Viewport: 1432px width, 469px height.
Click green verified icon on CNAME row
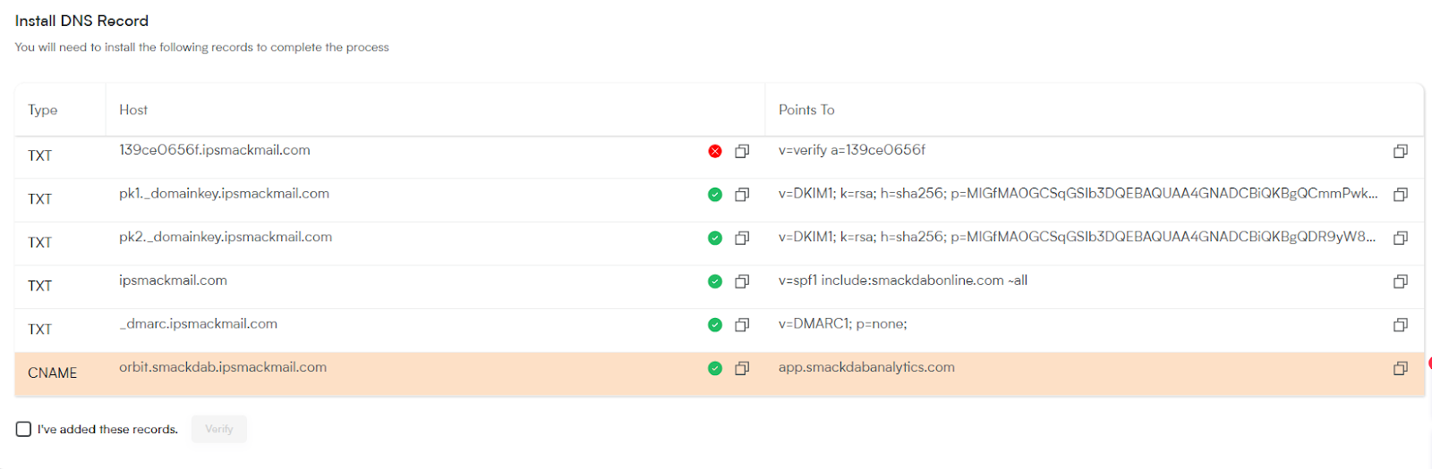(x=715, y=368)
